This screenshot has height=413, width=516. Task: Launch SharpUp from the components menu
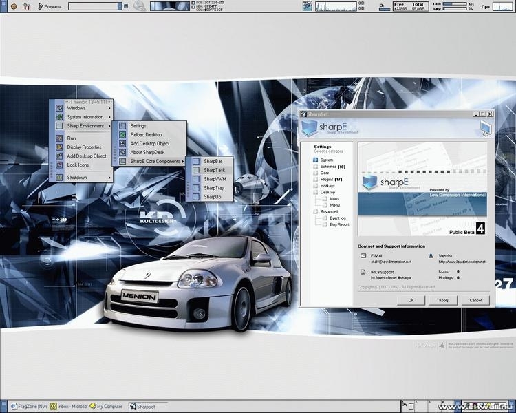211,197
